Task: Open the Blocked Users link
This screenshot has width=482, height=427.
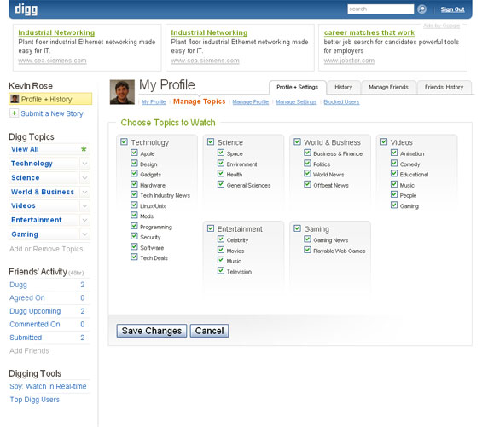Action: pos(341,102)
